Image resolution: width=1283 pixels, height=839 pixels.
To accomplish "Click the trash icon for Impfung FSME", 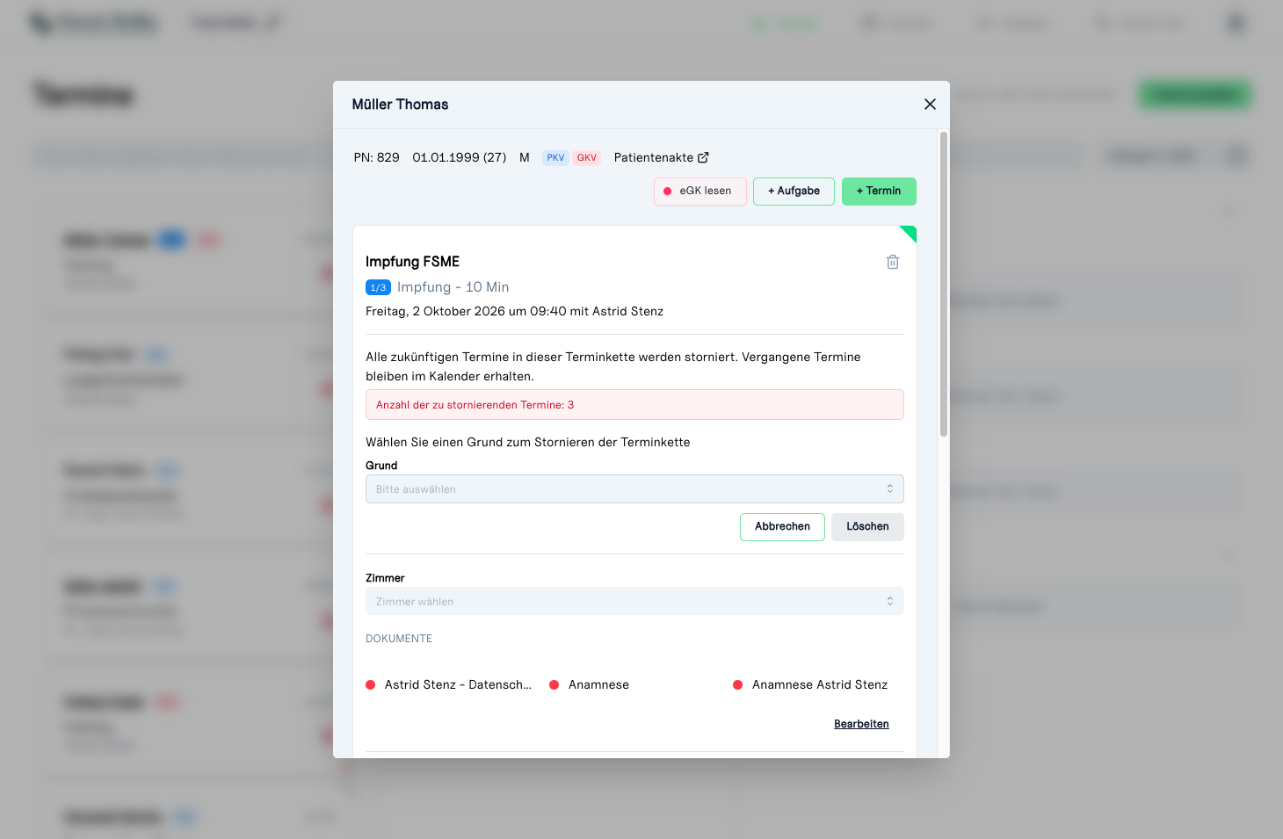I will [893, 262].
